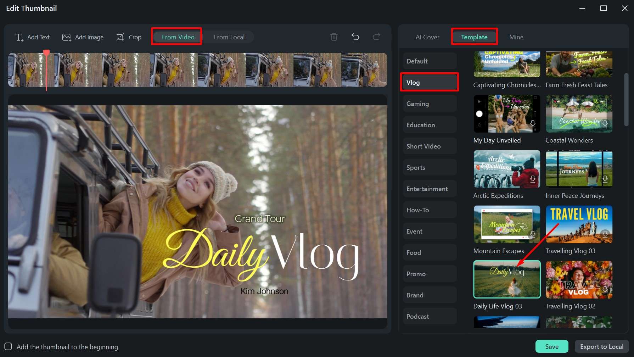The width and height of the screenshot is (634, 357).
Task: Select the Food template category
Action: point(430,252)
